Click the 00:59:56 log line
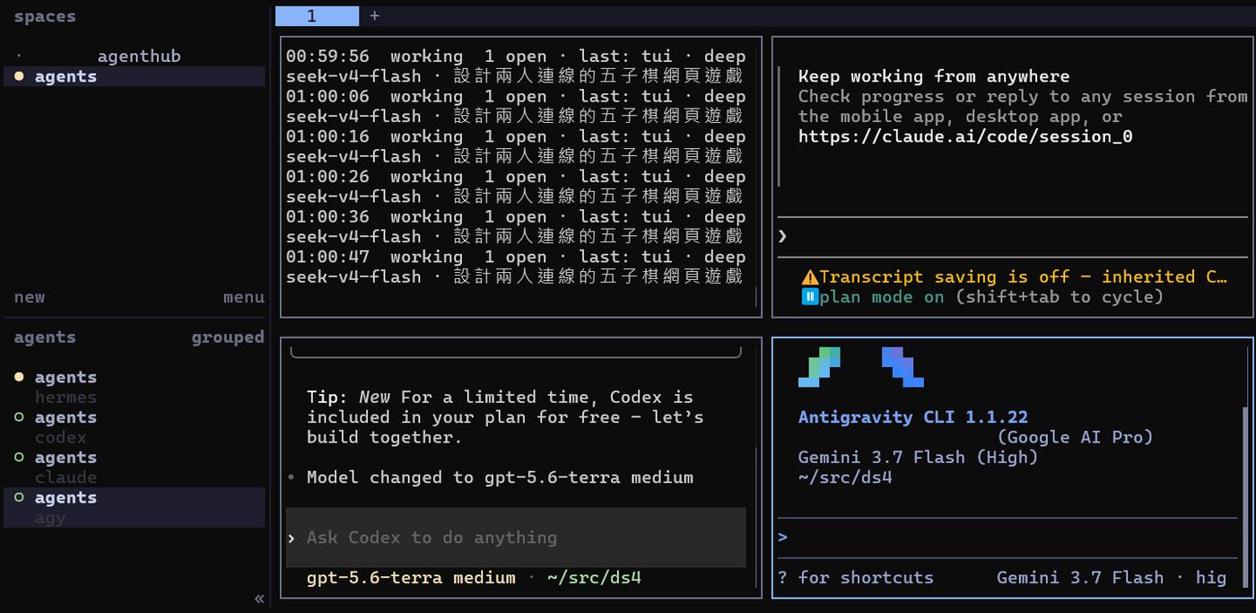This screenshot has width=1256, height=613. pyautogui.click(x=516, y=66)
